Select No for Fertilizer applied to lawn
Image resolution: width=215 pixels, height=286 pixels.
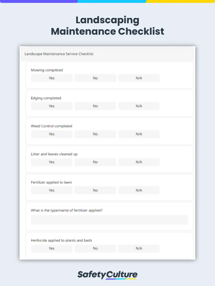point(95,190)
